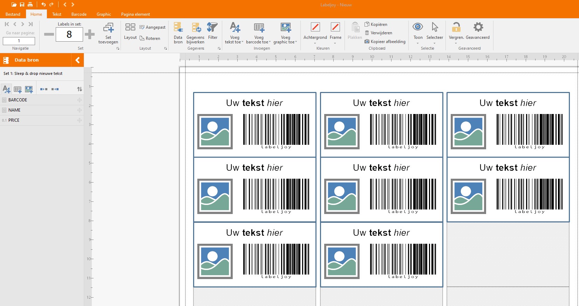
Task: Click the Layout grid icon
Action: pyautogui.click(x=130, y=28)
